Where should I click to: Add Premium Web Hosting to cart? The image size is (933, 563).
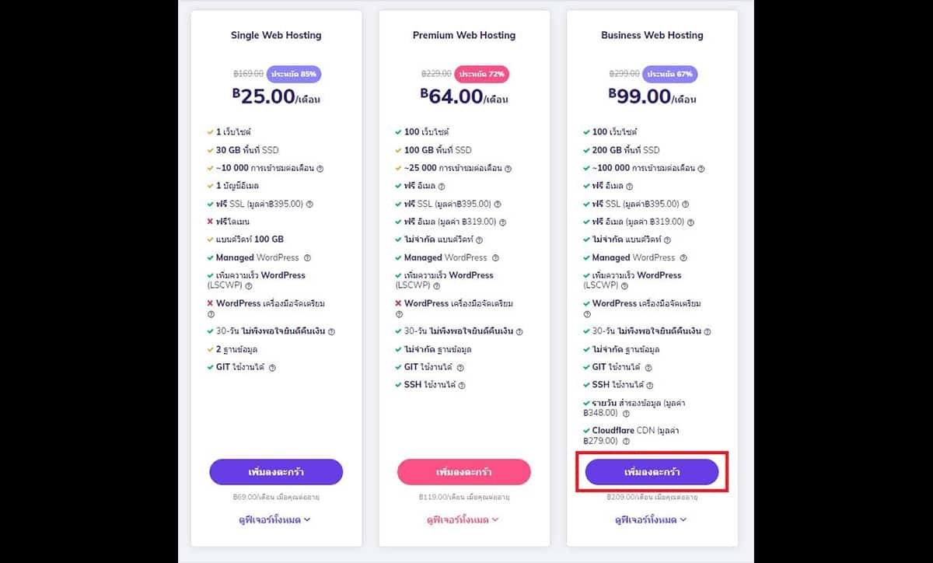click(x=464, y=472)
